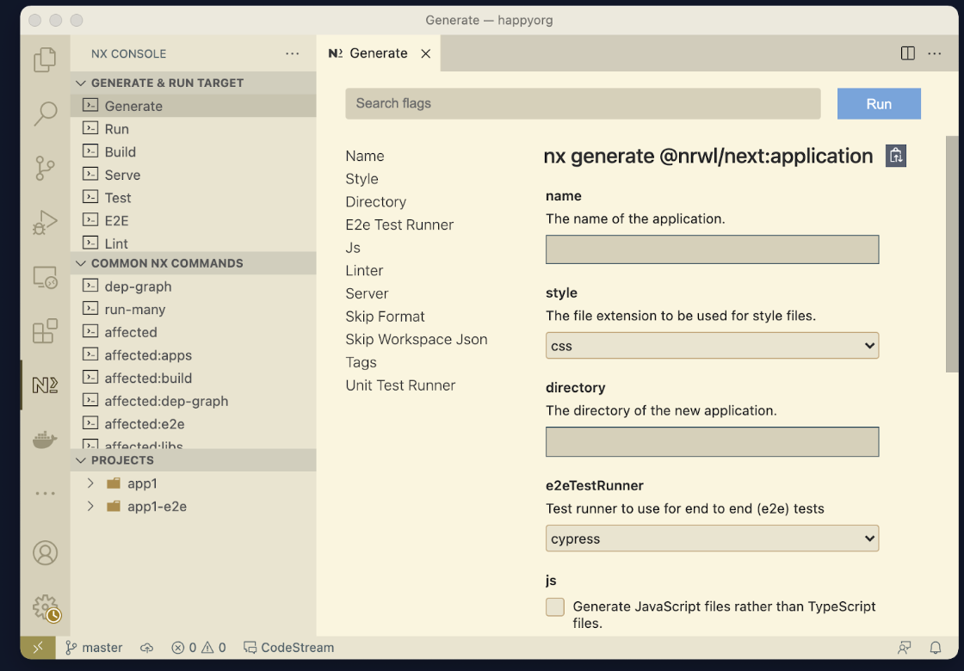
Task: Select the dep-graph command
Action: coord(138,286)
